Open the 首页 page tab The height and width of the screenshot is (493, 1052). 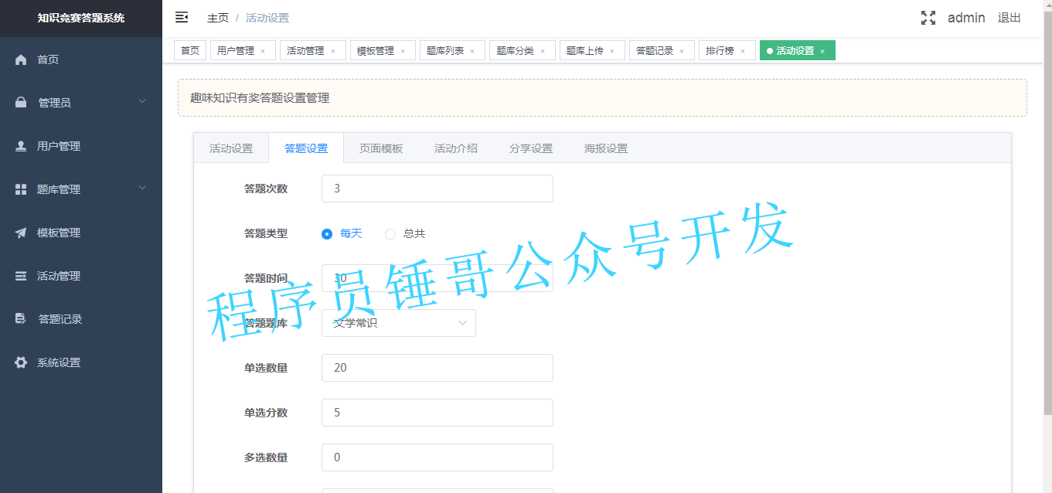(x=190, y=50)
